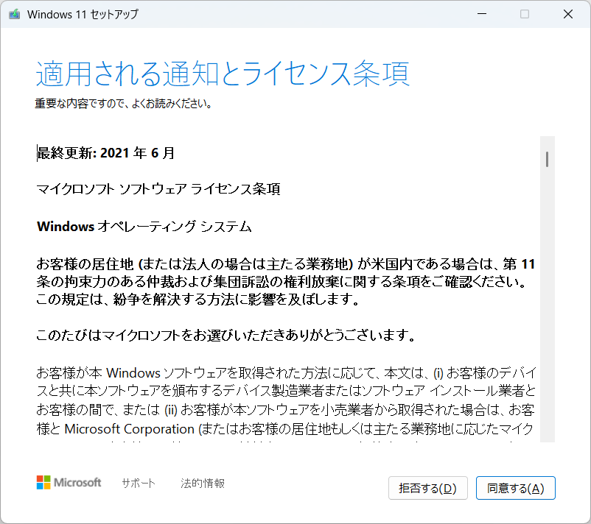Image resolution: width=591 pixels, height=524 pixels.
Task: Click the 適用される通知とライセンス条項 heading
Action: point(223,74)
